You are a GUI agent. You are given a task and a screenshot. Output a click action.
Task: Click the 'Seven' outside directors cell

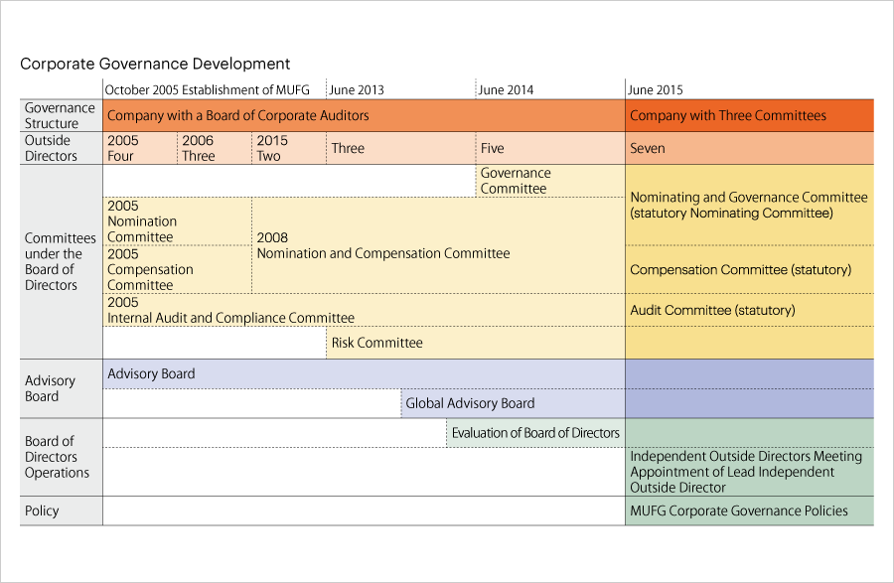pos(749,148)
